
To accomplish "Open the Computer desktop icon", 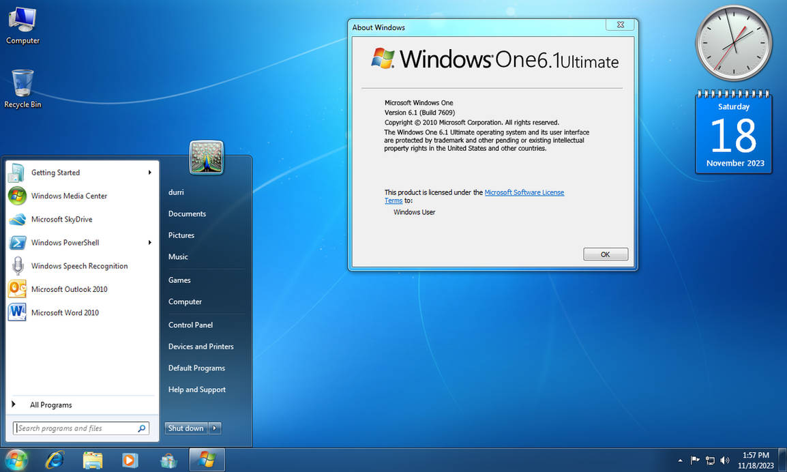I will (23, 25).
